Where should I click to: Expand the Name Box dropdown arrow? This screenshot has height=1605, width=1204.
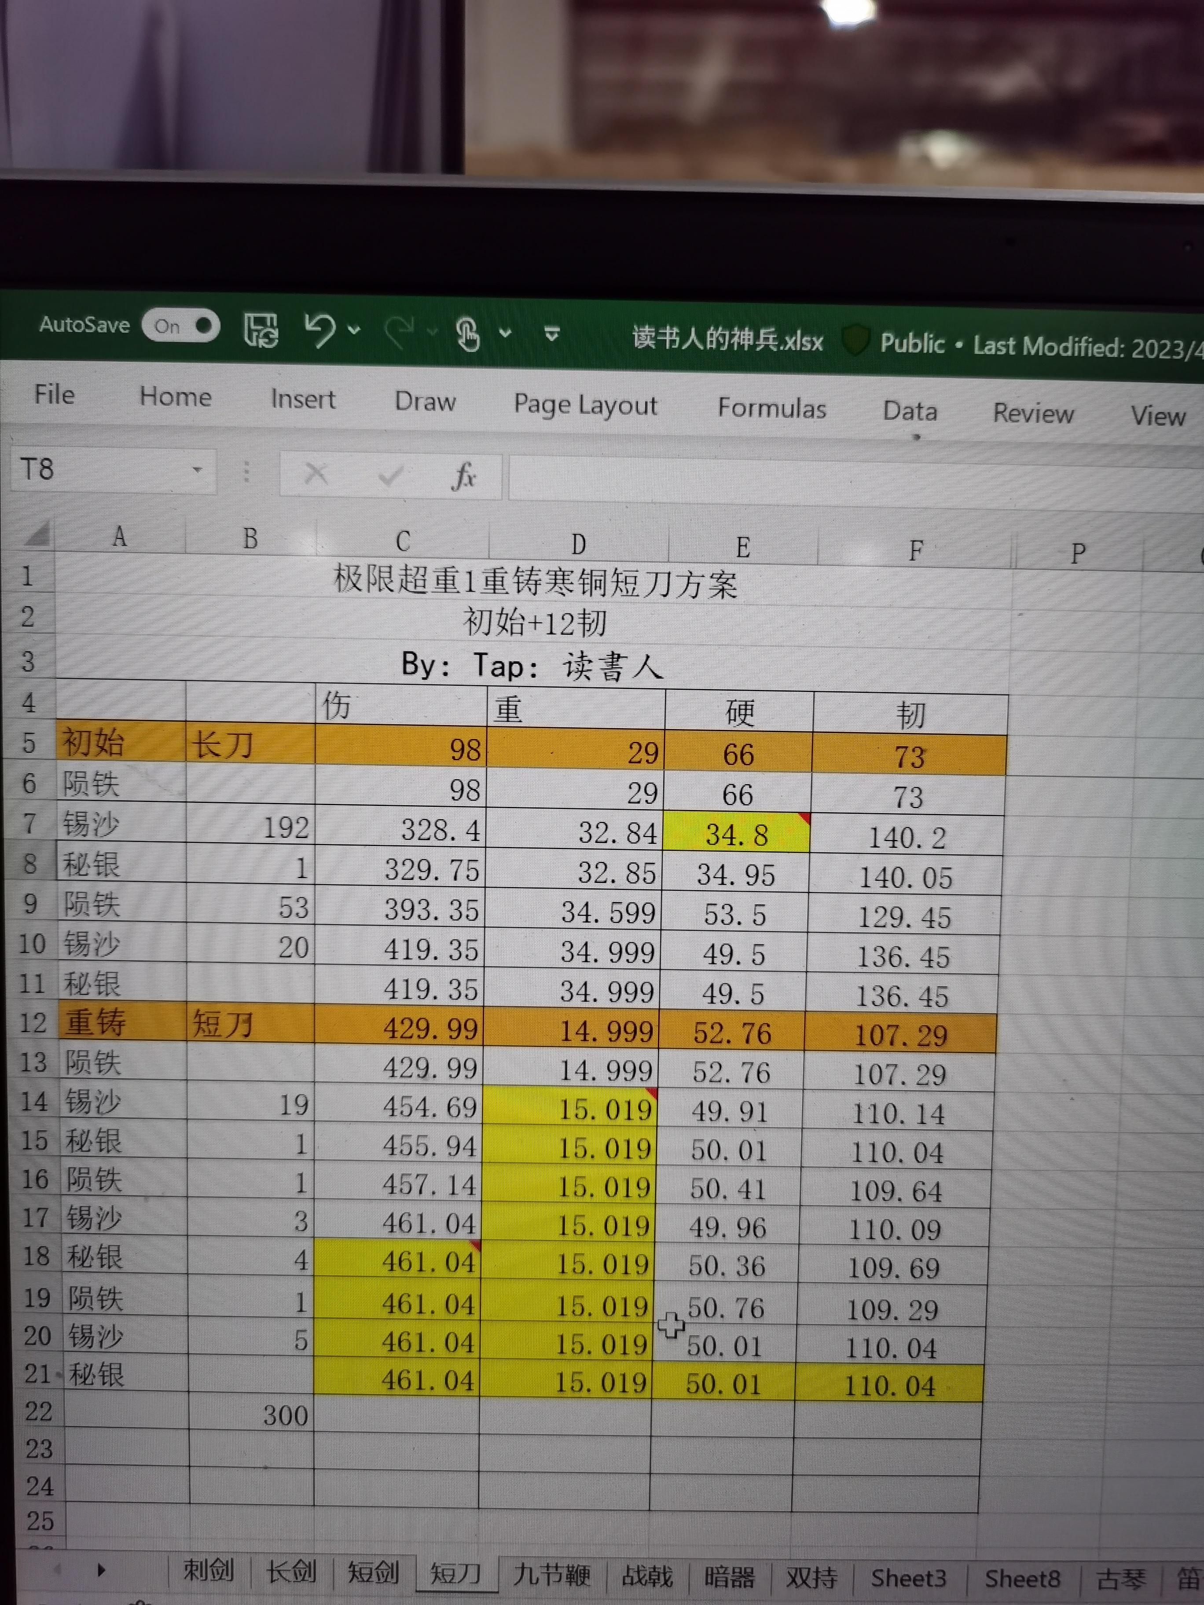click(x=198, y=471)
